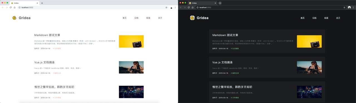Select the Gridea tab in the dark browser

[x=202, y=3]
